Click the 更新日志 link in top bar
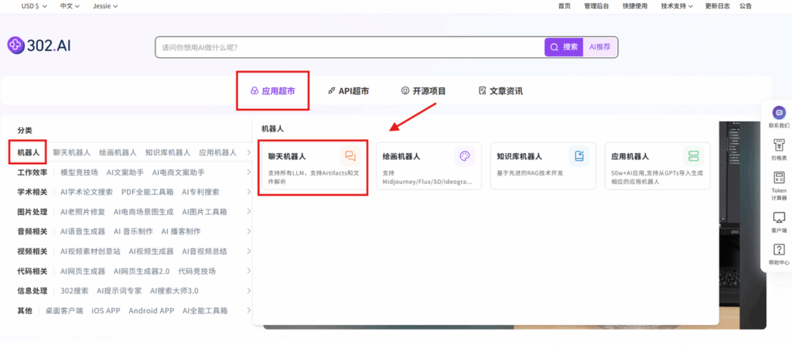The width and height of the screenshot is (792, 345). 716,6
